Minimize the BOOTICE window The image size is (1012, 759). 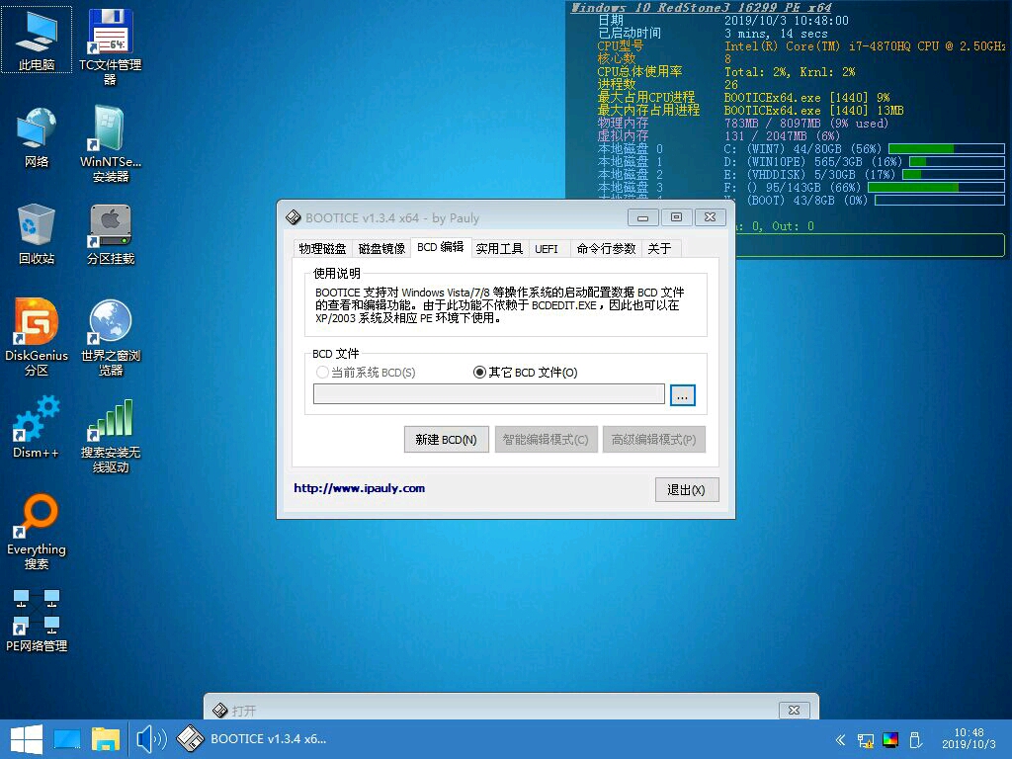642,217
